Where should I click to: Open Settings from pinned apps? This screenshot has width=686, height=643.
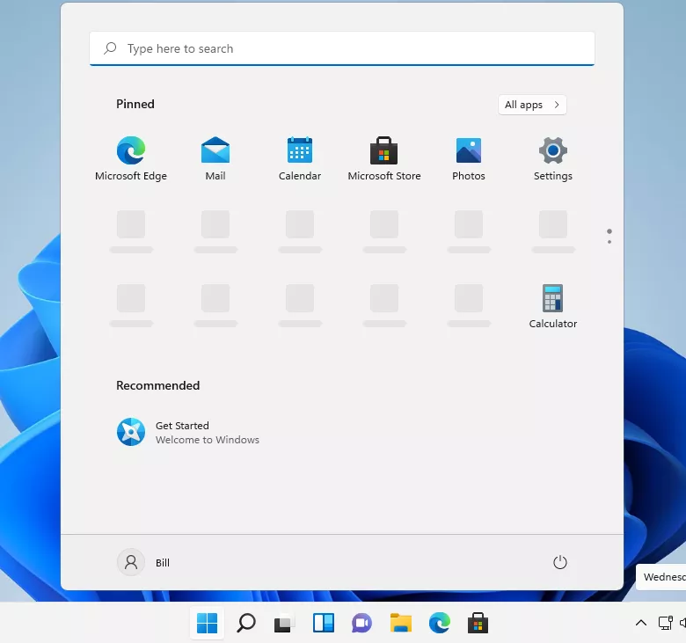pos(553,151)
